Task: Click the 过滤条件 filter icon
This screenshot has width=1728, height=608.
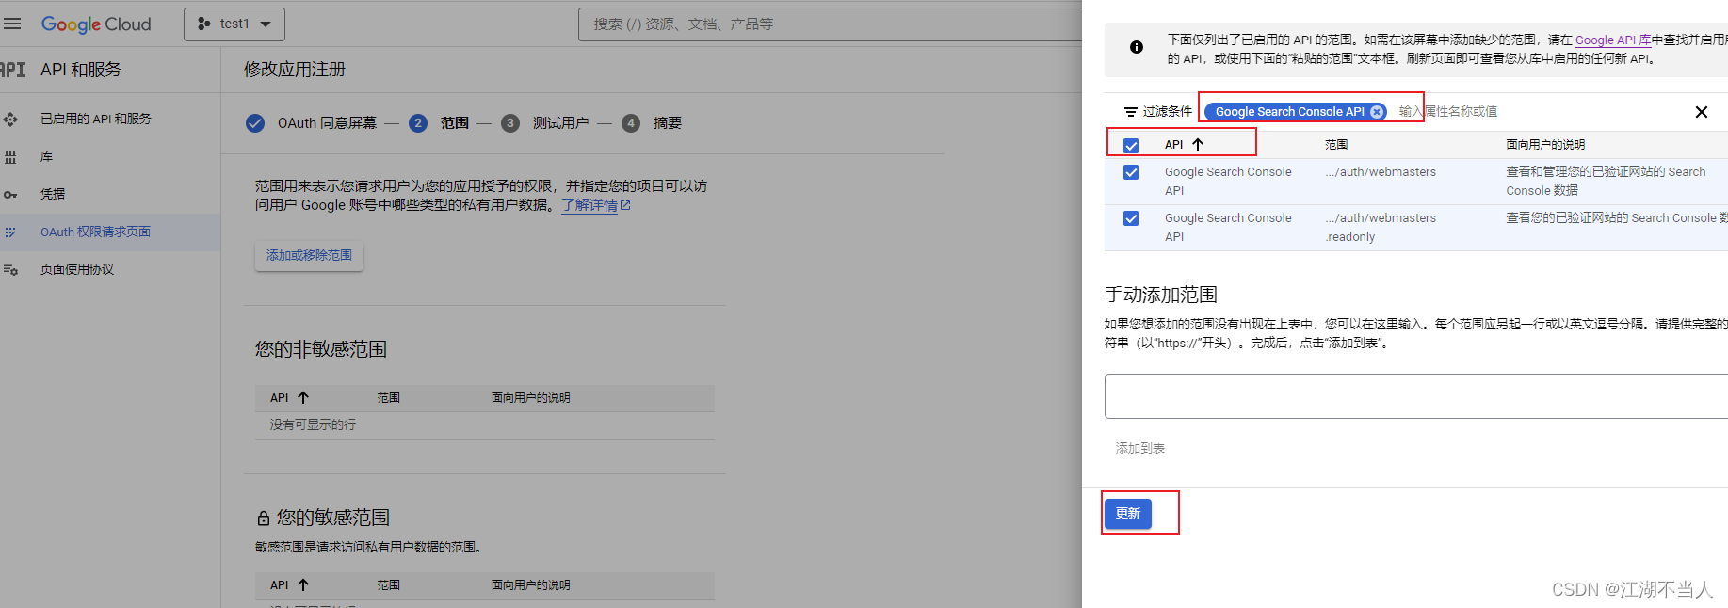Action: tap(1131, 112)
